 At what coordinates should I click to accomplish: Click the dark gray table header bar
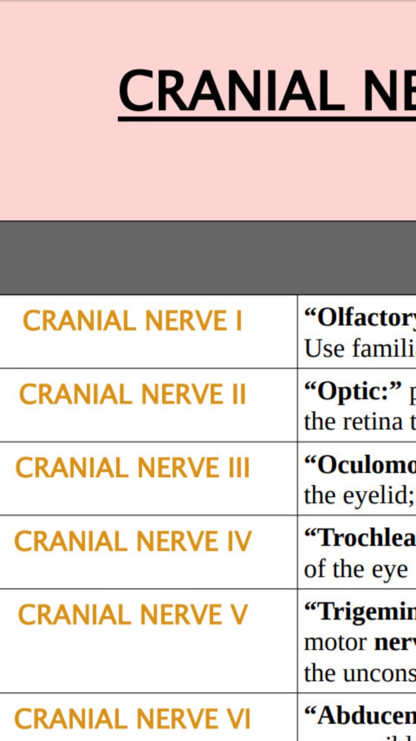[208, 257]
